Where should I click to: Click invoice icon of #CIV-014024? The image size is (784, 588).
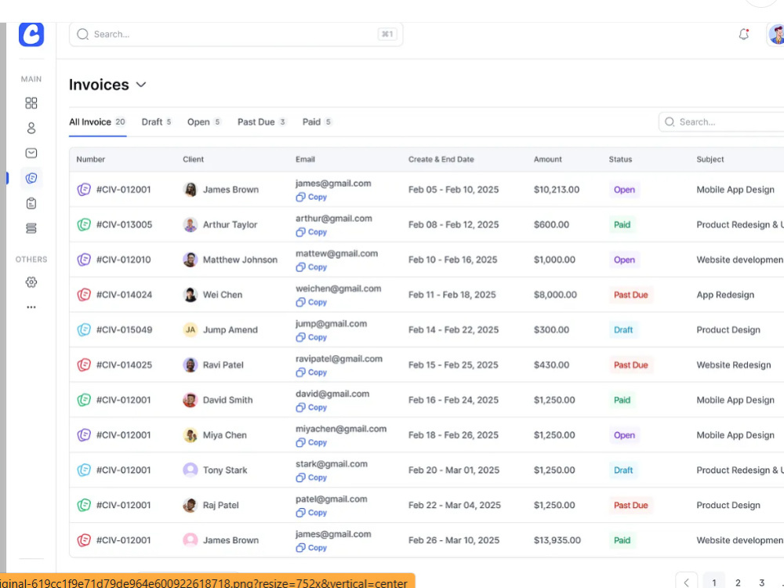84,295
